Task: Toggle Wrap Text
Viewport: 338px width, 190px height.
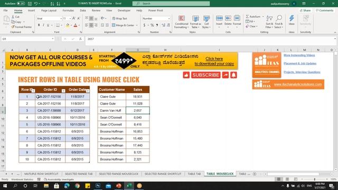Action: 120,18
